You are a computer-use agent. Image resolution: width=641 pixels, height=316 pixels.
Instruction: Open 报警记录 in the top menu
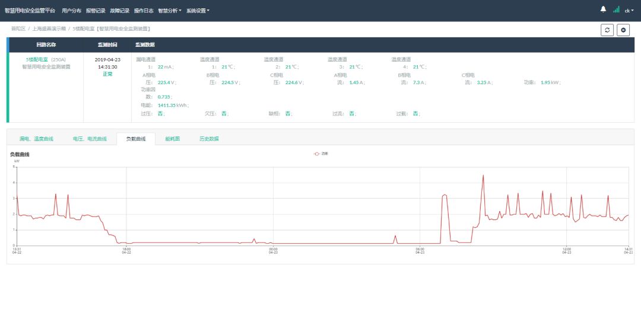96,11
